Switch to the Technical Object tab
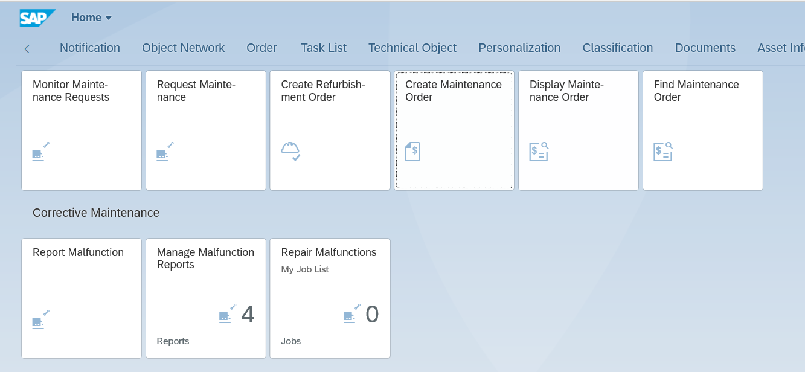805x372 pixels. click(x=412, y=48)
